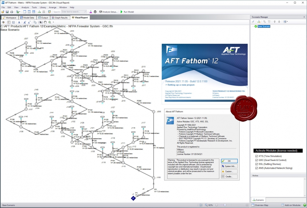Toggle the SSL (Settling Slurries) checkbox

(x=257, y=164)
